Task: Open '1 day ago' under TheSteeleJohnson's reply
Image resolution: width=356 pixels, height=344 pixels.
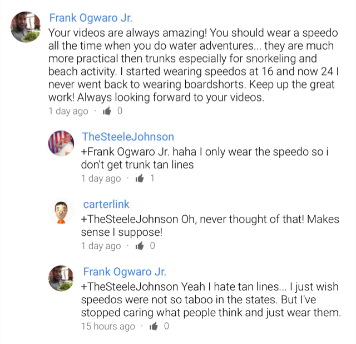Action: (x=101, y=178)
